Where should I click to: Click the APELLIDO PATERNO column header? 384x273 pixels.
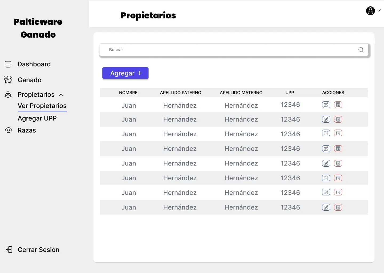pyautogui.click(x=181, y=93)
